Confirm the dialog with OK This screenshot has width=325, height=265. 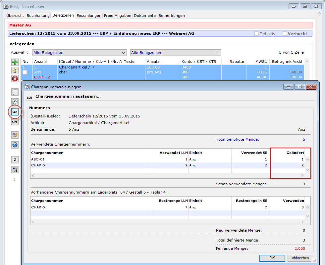(272, 258)
